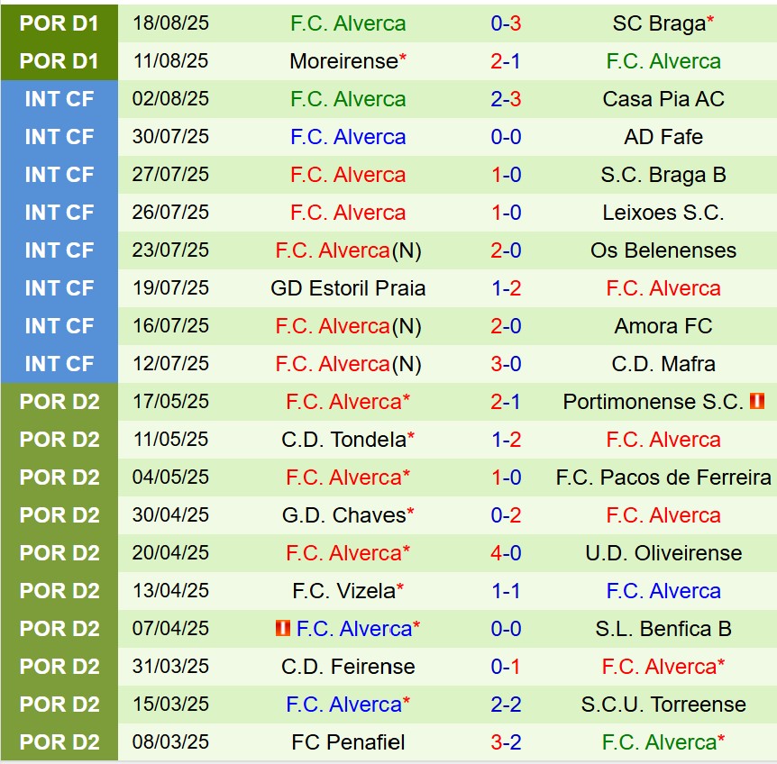Screen dimensions: 777x764
Task: Click the POR D2 label for 17/05/25
Action: 59,402
